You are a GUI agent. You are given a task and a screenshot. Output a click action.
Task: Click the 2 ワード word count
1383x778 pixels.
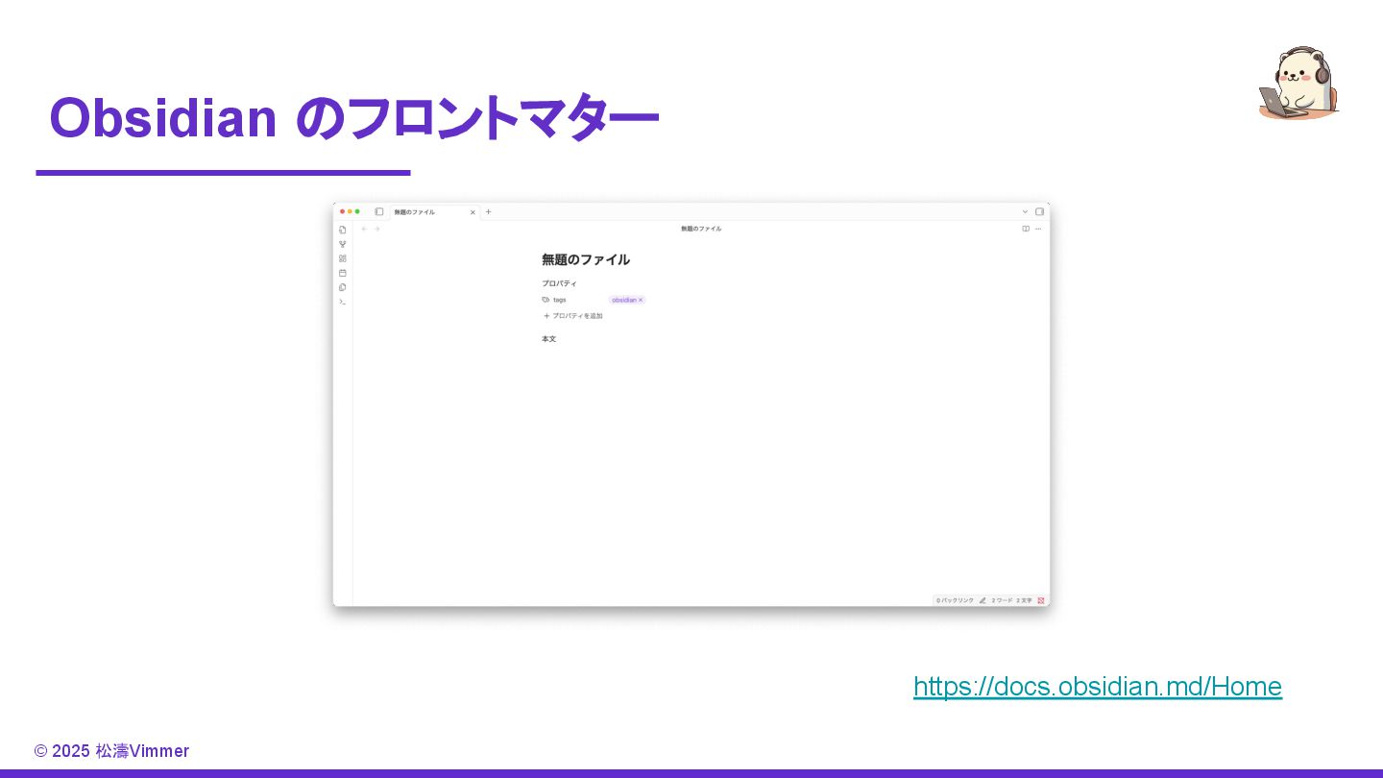pyautogui.click(x=1003, y=600)
